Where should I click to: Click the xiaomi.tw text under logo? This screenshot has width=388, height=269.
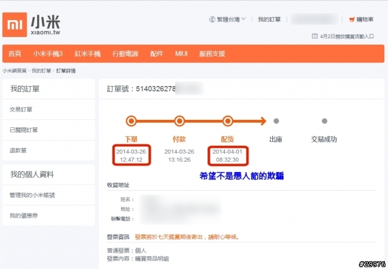click(45, 32)
